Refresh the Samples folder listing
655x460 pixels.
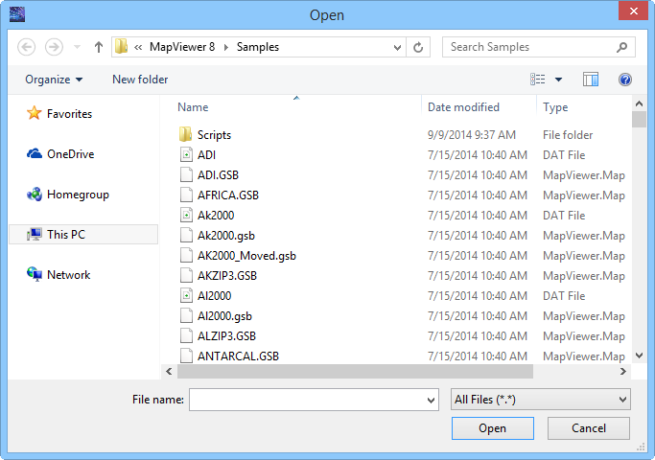click(x=418, y=47)
